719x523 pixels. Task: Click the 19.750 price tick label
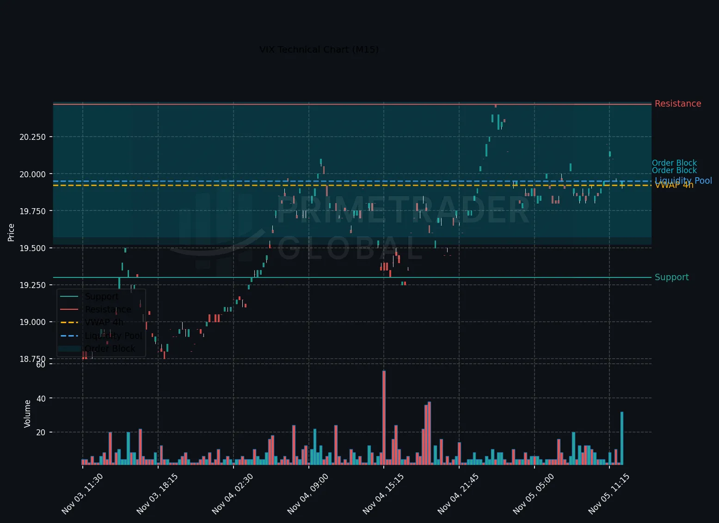(x=32, y=211)
